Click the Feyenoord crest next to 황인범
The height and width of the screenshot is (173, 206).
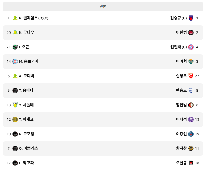tap(191, 105)
